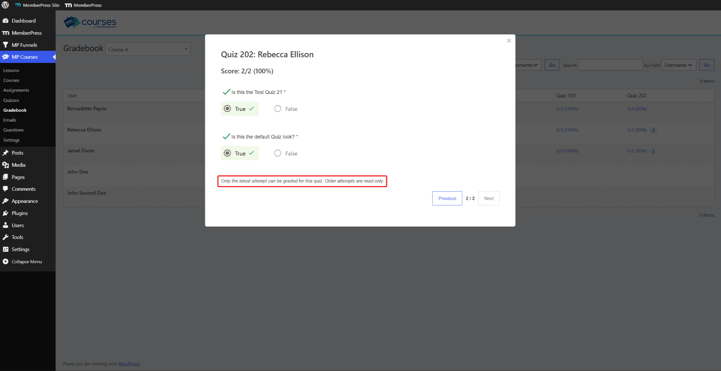Click the Media icon in sidebar
This screenshot has width=721, height=371.
(x=5, y=165)
